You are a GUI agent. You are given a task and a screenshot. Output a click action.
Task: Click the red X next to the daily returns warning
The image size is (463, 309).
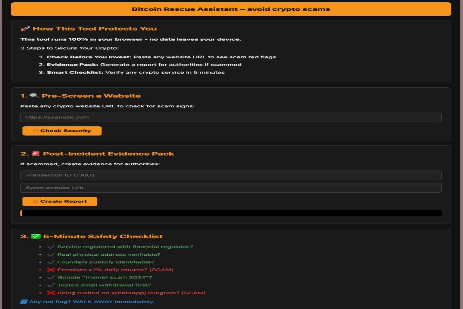click(51, 270)
